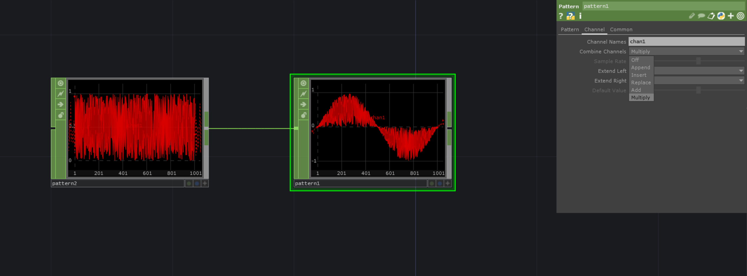Open operator help via the question mark icon
This screenshot has height=276, width=747.
561,16
